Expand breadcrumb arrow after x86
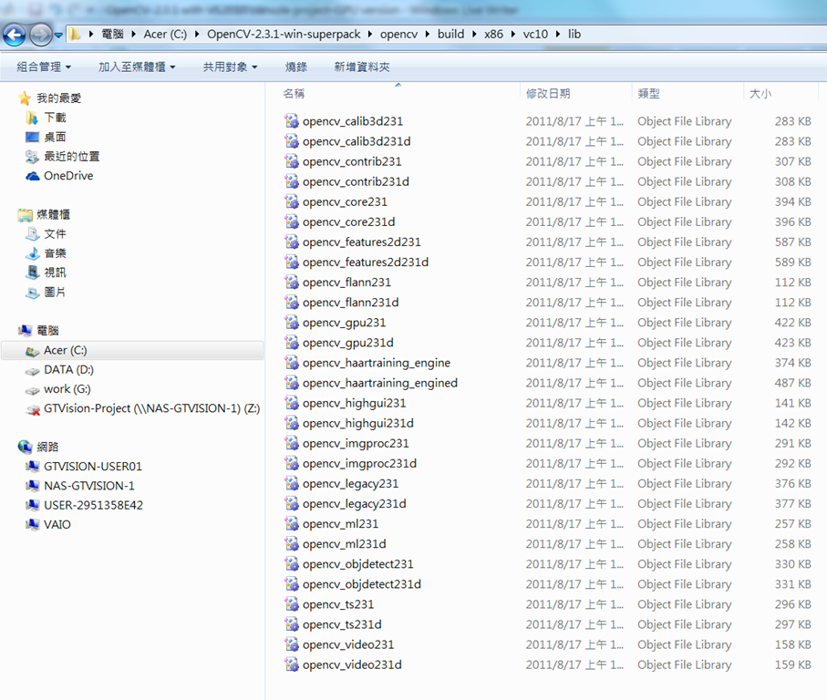This screenshot has height=700, width=827. tap(512, 35)
